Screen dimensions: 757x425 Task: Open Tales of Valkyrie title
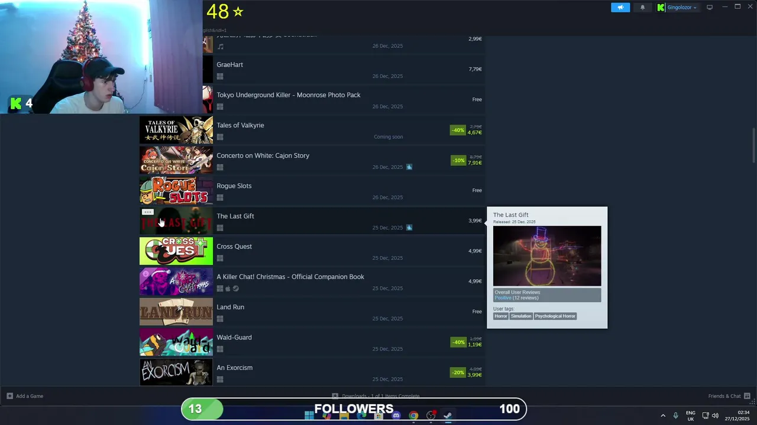point(240,125)
